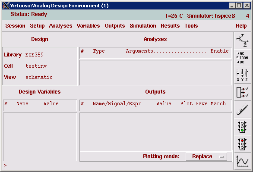This screenshot has height=172, width=253.
Task: Open the Setup Outputs icon
Action: 242,92
